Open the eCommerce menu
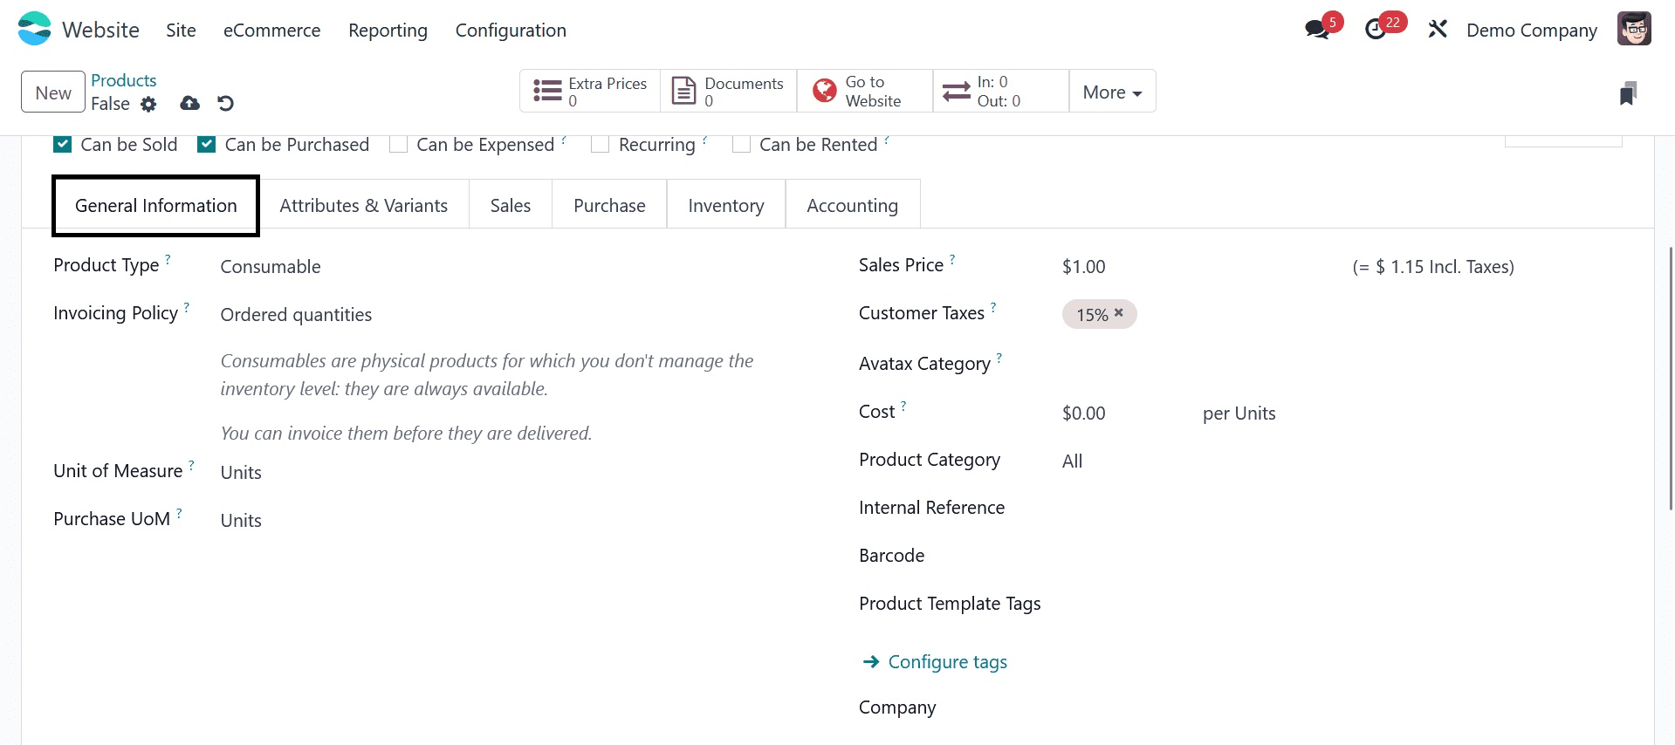Image resolution: width=1675 pixels, height=745 pixels. (x=271, y=31)
